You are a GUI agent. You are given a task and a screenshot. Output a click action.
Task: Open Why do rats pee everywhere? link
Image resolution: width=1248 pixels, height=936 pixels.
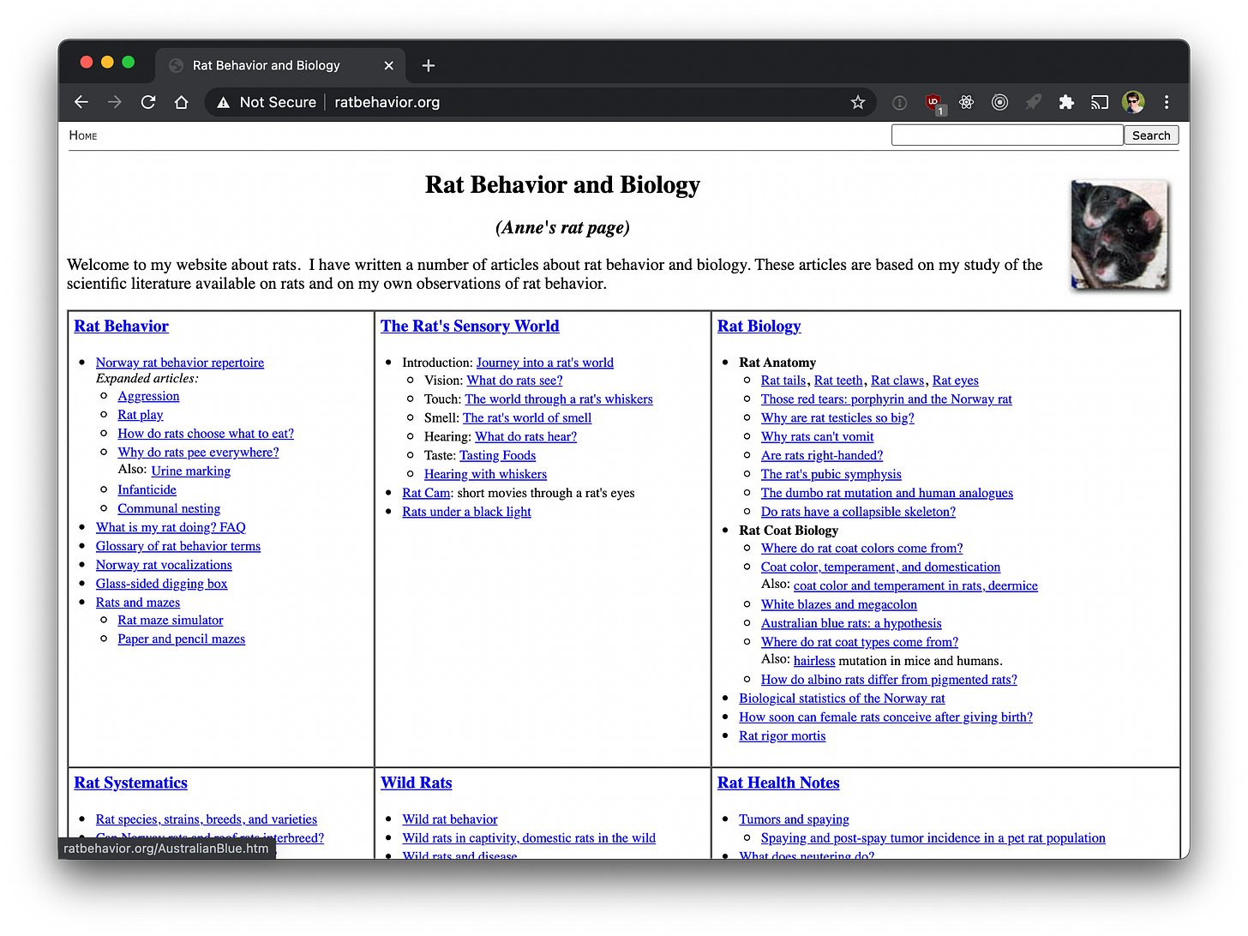(198, 453)
